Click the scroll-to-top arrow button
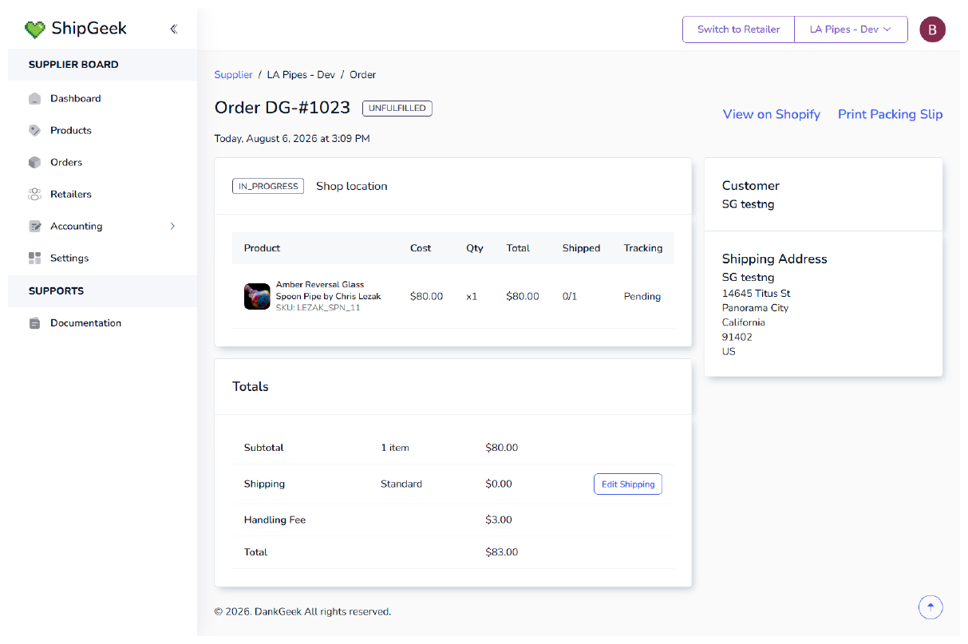The height and width of the screenshot is (644, 968). [x=930, y=607]
